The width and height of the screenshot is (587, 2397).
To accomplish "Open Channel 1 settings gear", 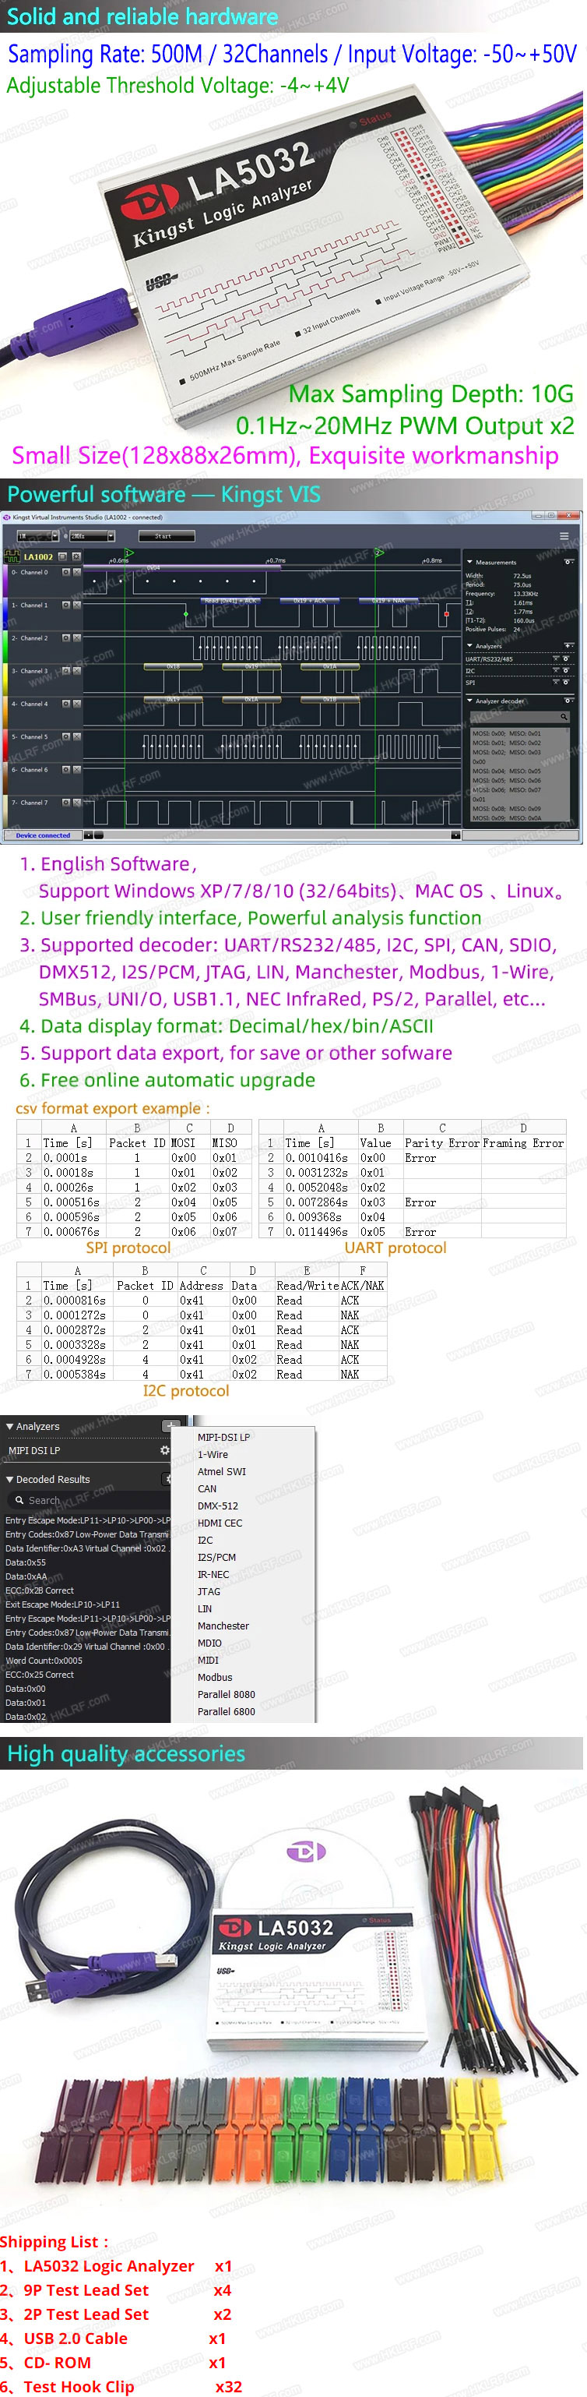I will 66,605.
